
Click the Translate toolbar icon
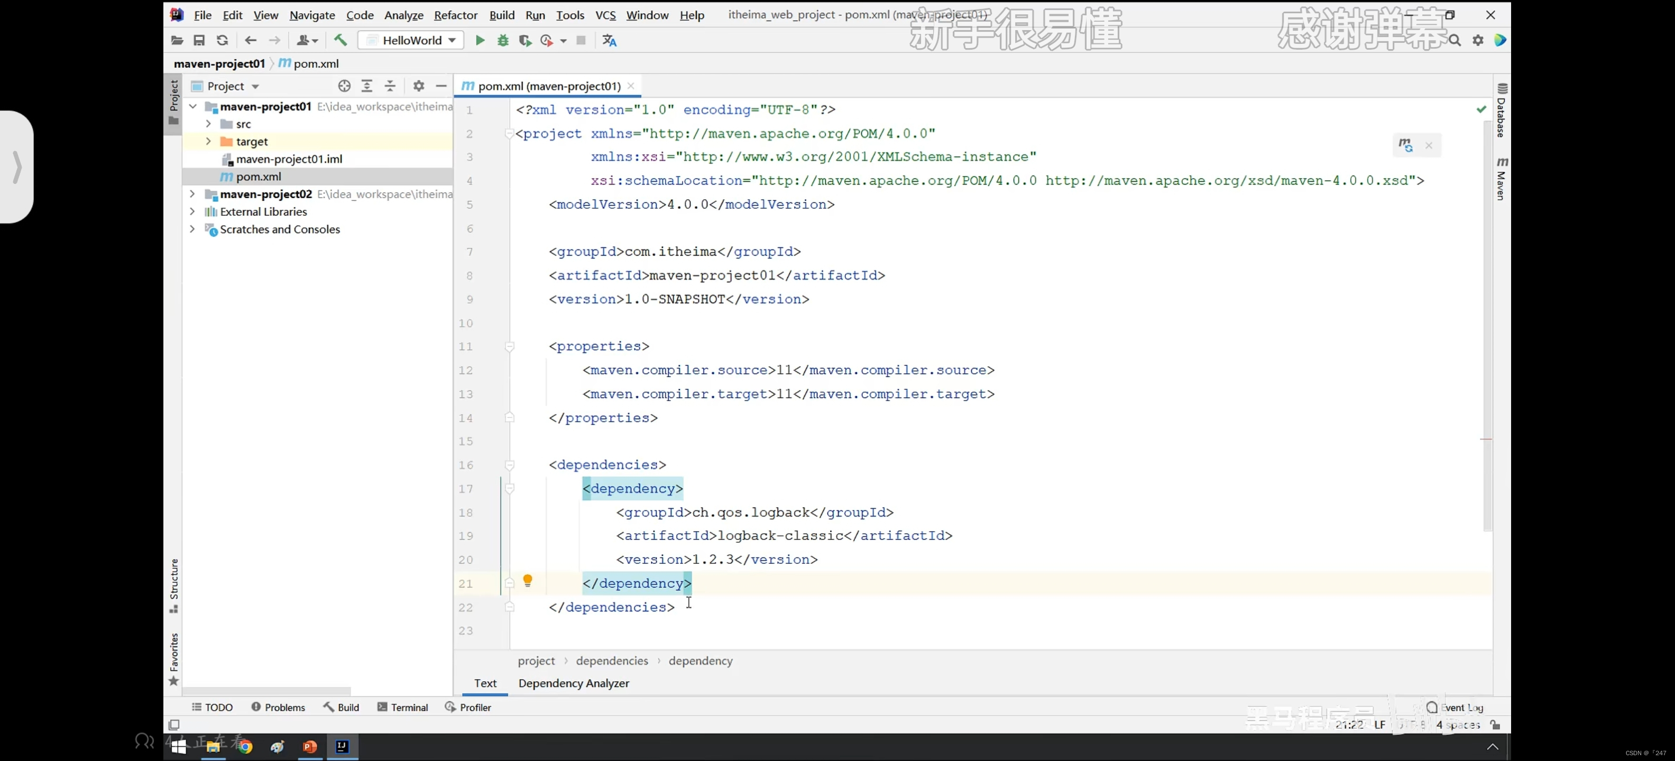click(609, 40)
